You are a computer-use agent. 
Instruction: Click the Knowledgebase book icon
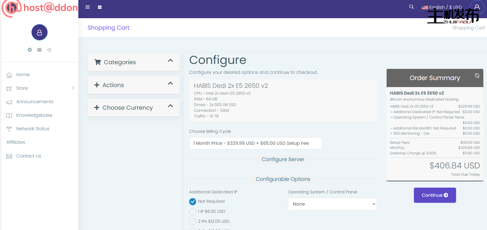(9, 116)
